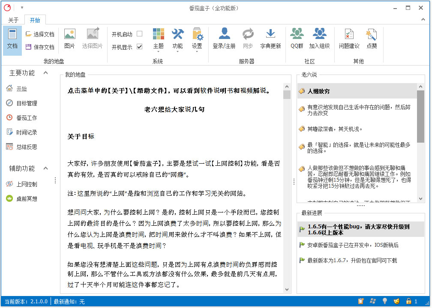
Task: Open the QQ群 group icon
Action: click(x=297, y=39)
